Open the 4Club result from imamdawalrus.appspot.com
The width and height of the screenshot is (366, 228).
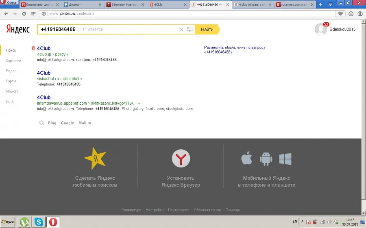coord(44,97)
